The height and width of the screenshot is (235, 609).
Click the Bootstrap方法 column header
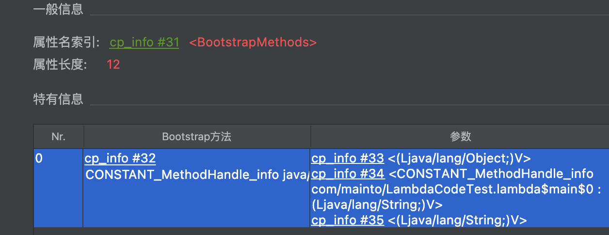coord(197,137)
